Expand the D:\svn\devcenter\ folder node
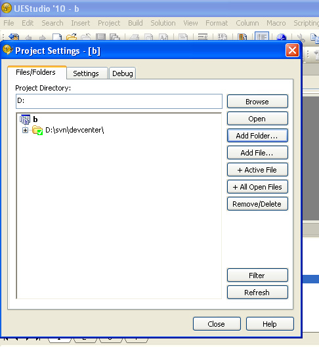 click(25, 130)
